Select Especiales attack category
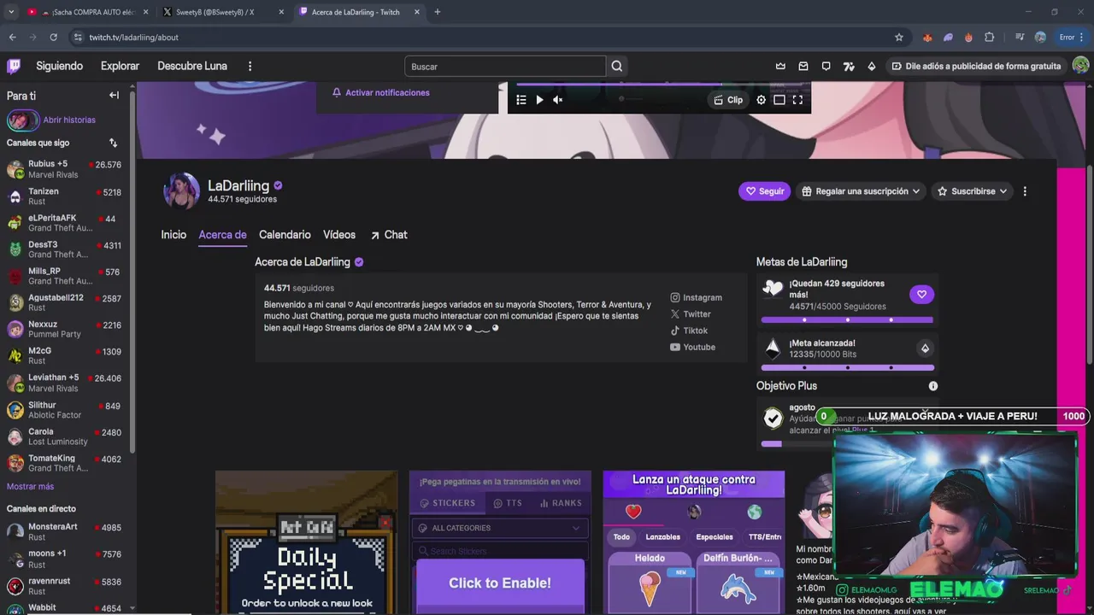The image size is (1094, 615). (715, 537)
